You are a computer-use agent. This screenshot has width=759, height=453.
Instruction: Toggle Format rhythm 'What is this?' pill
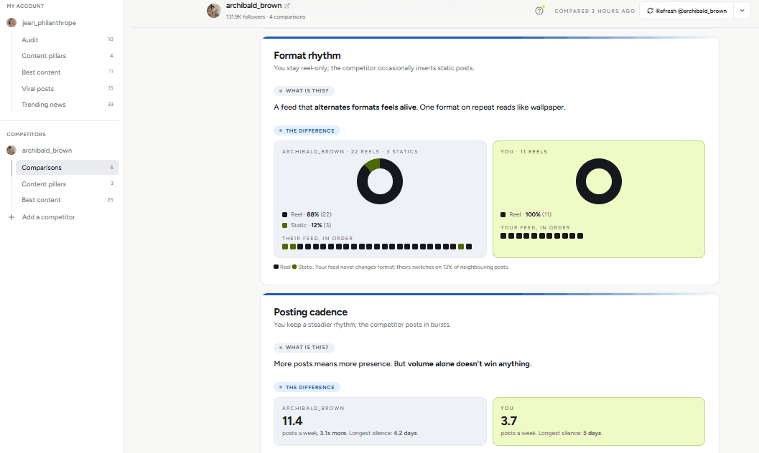pos(304,91)
